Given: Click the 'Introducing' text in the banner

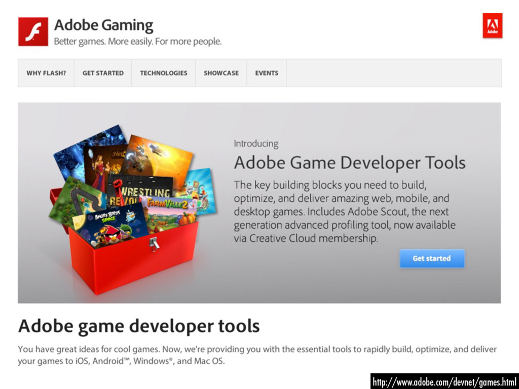Looking at the screenshot, I should (x=256, y=143).
